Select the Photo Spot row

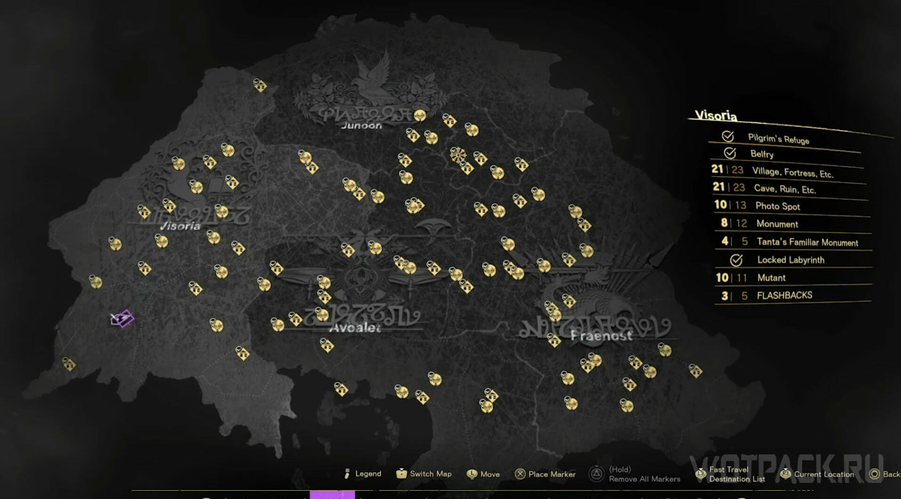(x=777, y=206)
